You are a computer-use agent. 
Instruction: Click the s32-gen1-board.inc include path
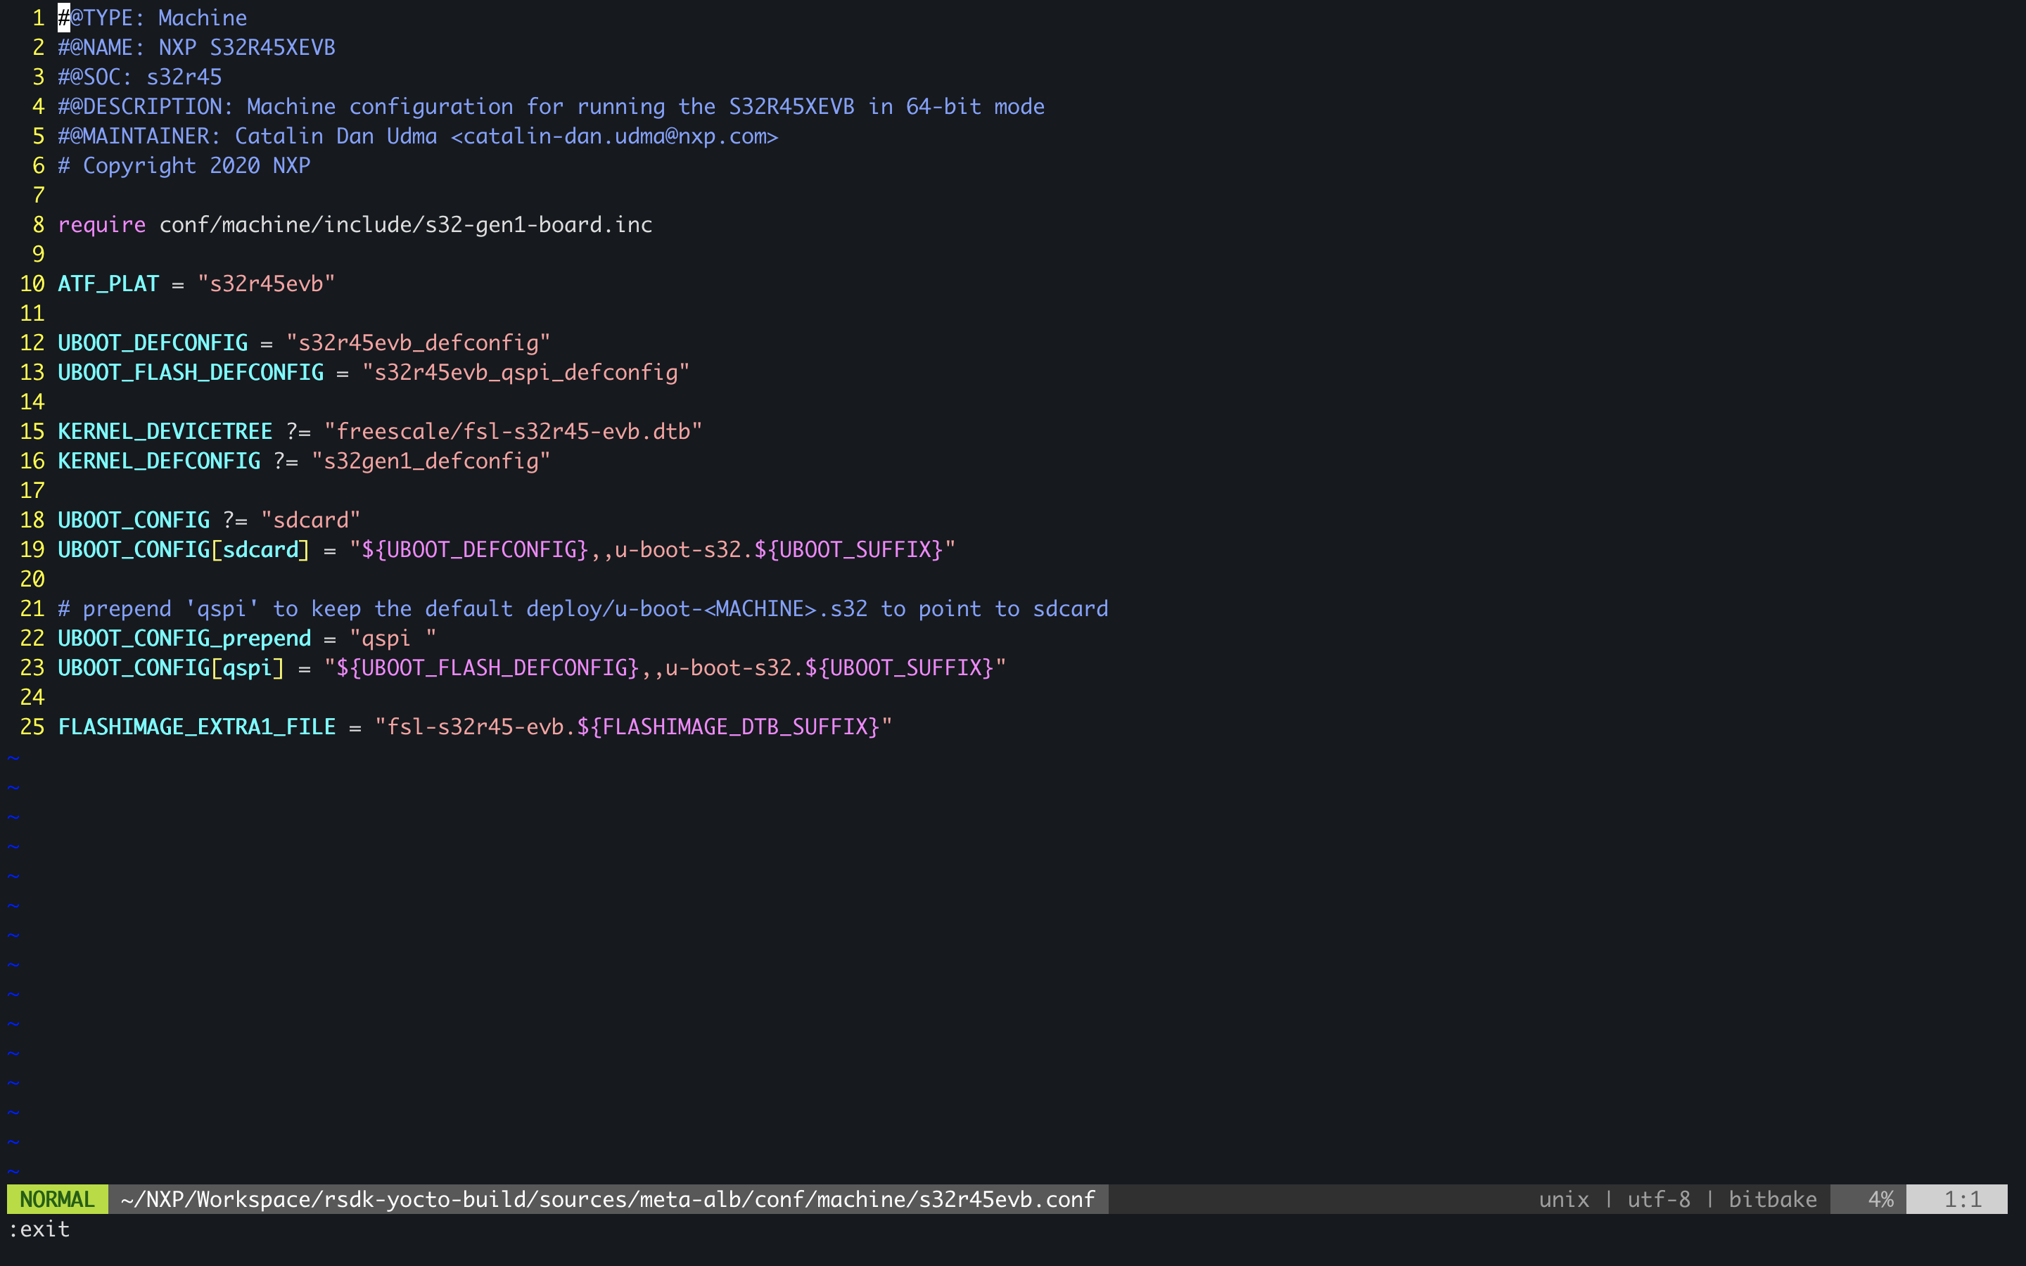point(538,224)
